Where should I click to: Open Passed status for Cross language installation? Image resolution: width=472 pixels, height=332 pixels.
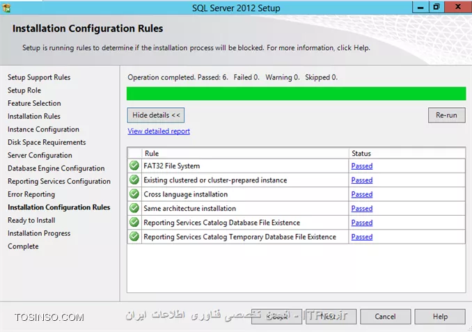tap(362, 194)
